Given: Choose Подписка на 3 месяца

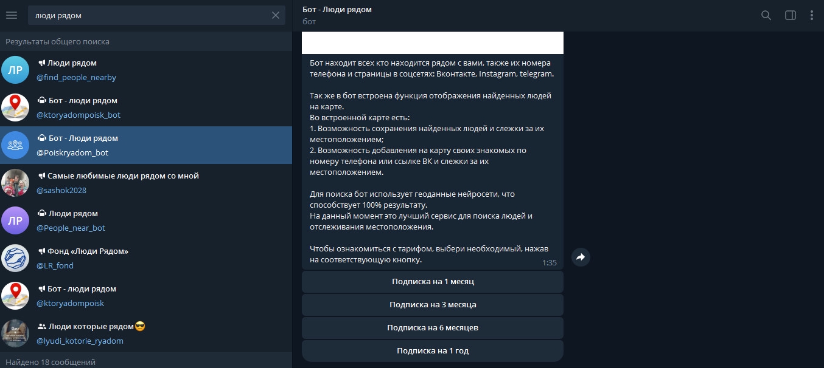Looking at the screenshot, I should point(433,305).
